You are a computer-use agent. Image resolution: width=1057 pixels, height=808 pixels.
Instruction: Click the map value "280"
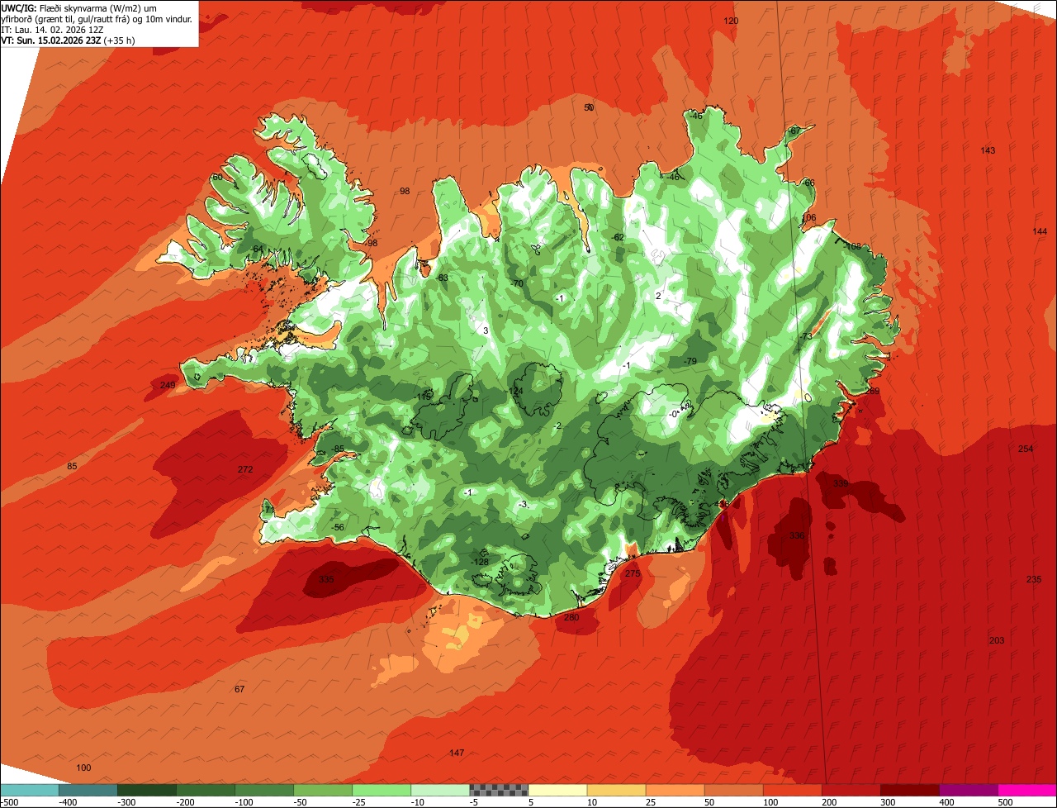pyautogui.click(x=571, y=617)
